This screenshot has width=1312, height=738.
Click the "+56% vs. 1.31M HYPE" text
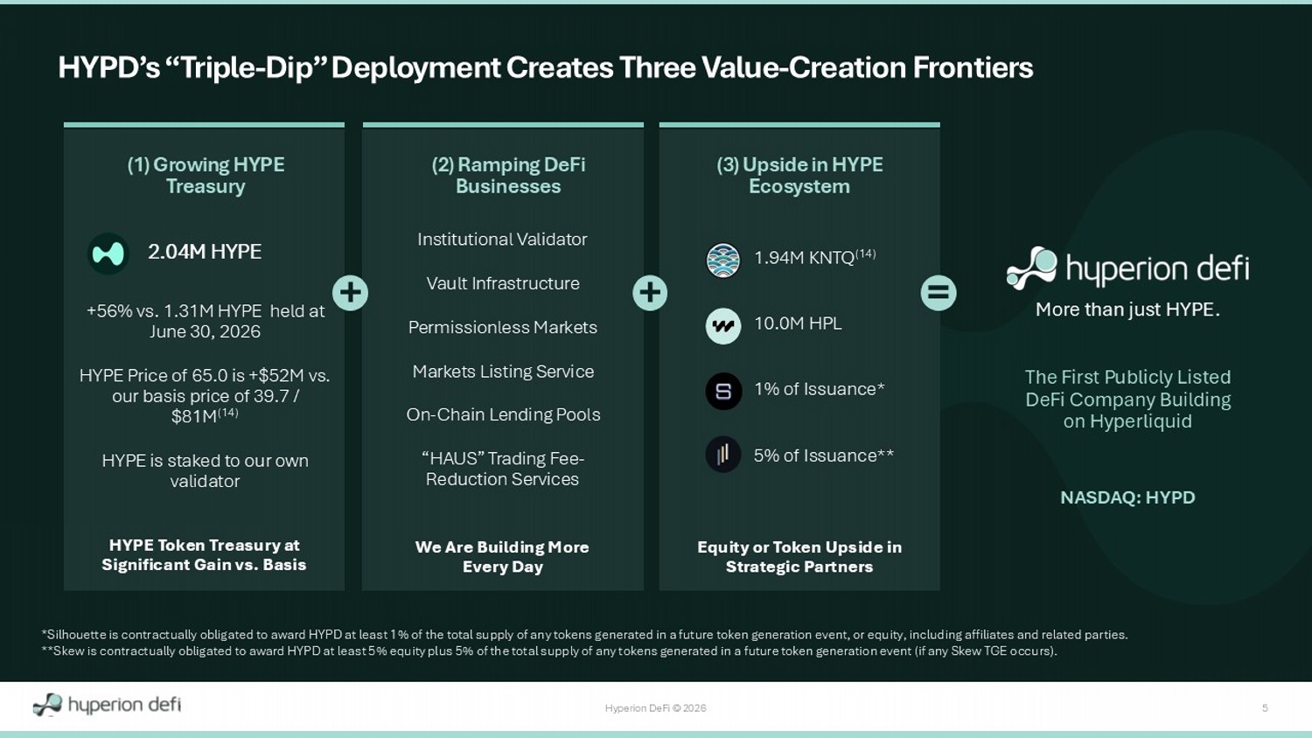pyautogui.click(x=205, y=321)
